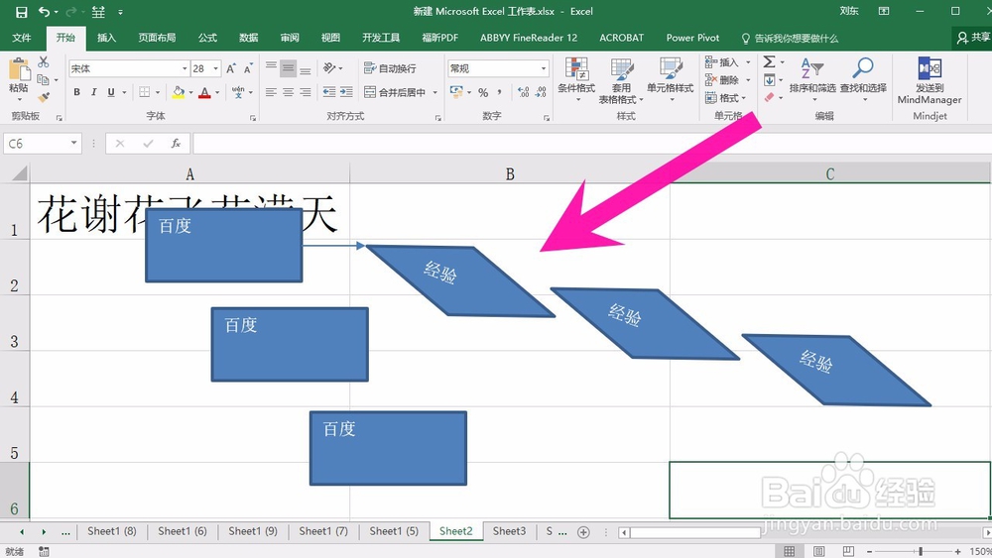Open Sort and Filter (排序和筛选)
992x558 pixels.
(x=812, y=78)
